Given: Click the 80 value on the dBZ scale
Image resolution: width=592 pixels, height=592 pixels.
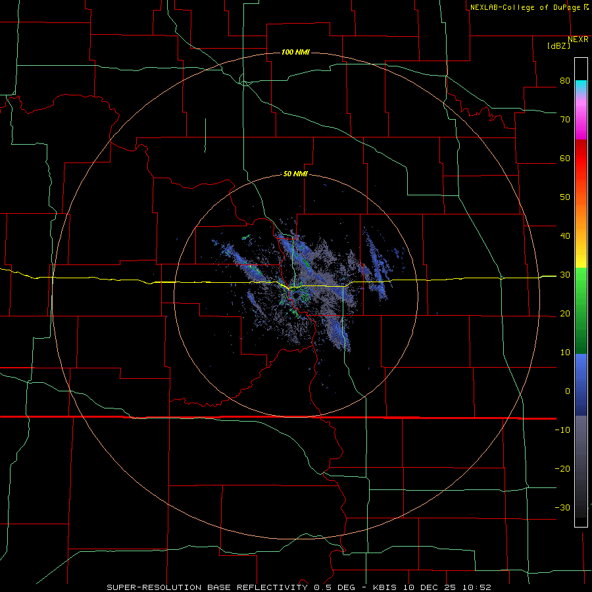Looking at the screenshot, I should click(565, 80).
